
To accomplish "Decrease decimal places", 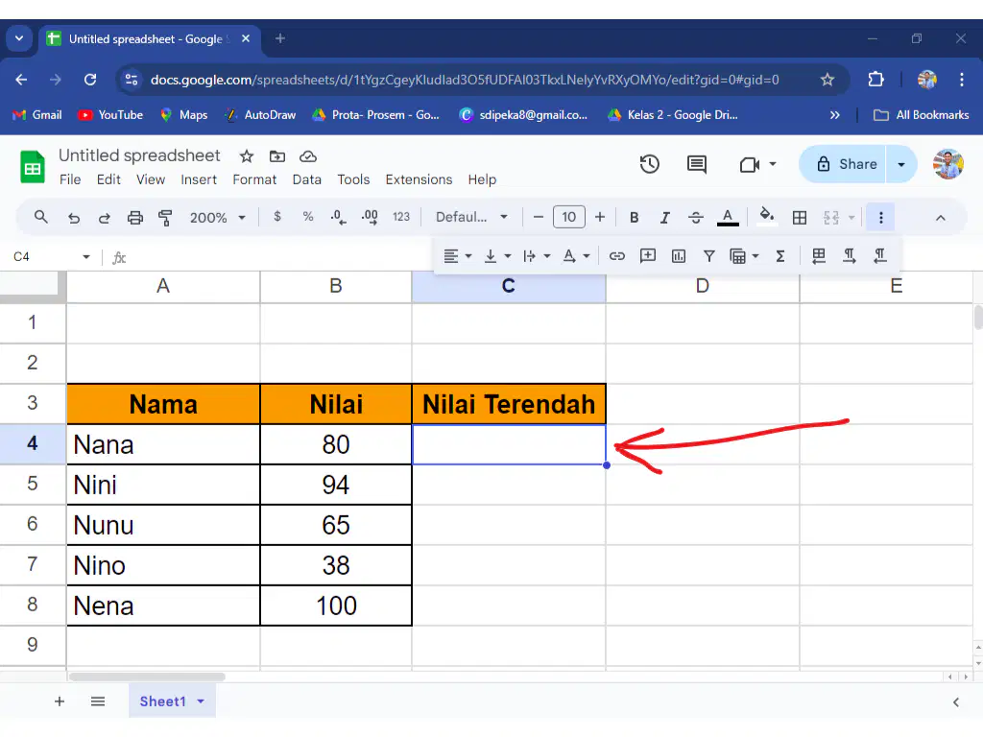I will coord(339,218).
